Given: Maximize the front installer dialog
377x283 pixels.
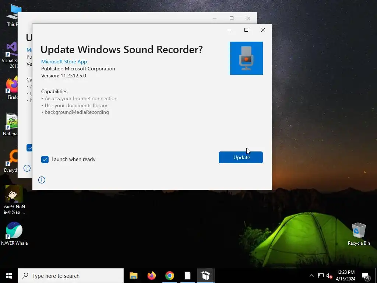Looking at the screenshot, I should (246, 30).
